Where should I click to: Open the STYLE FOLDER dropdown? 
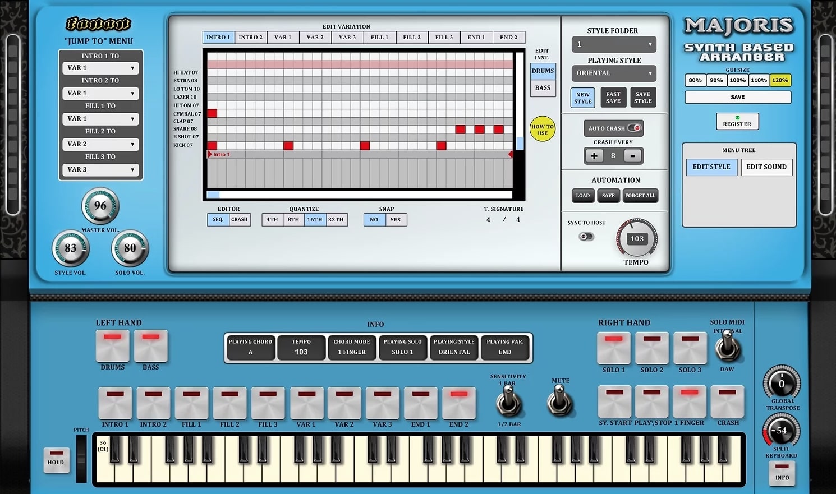(x=613, y=44)
